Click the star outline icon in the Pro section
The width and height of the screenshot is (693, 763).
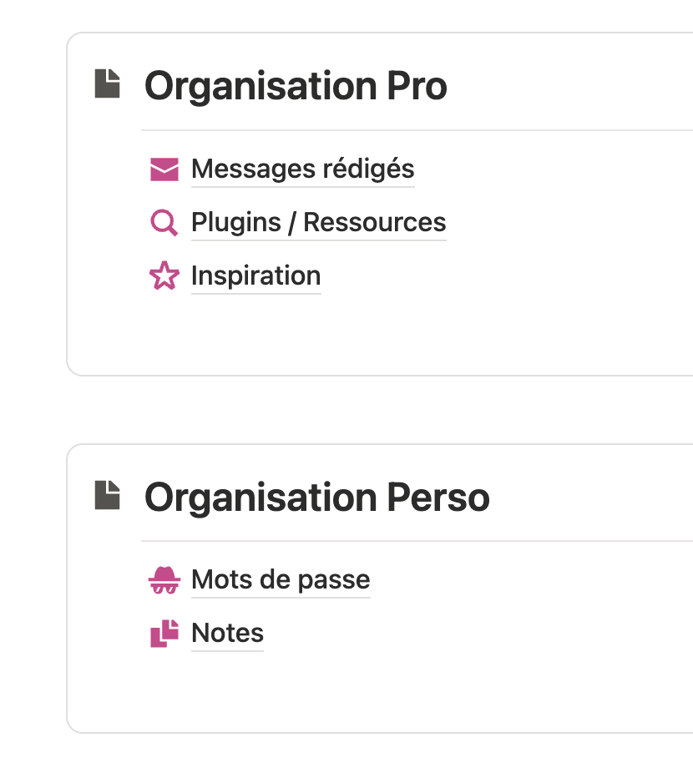click(x=164, y=275)
